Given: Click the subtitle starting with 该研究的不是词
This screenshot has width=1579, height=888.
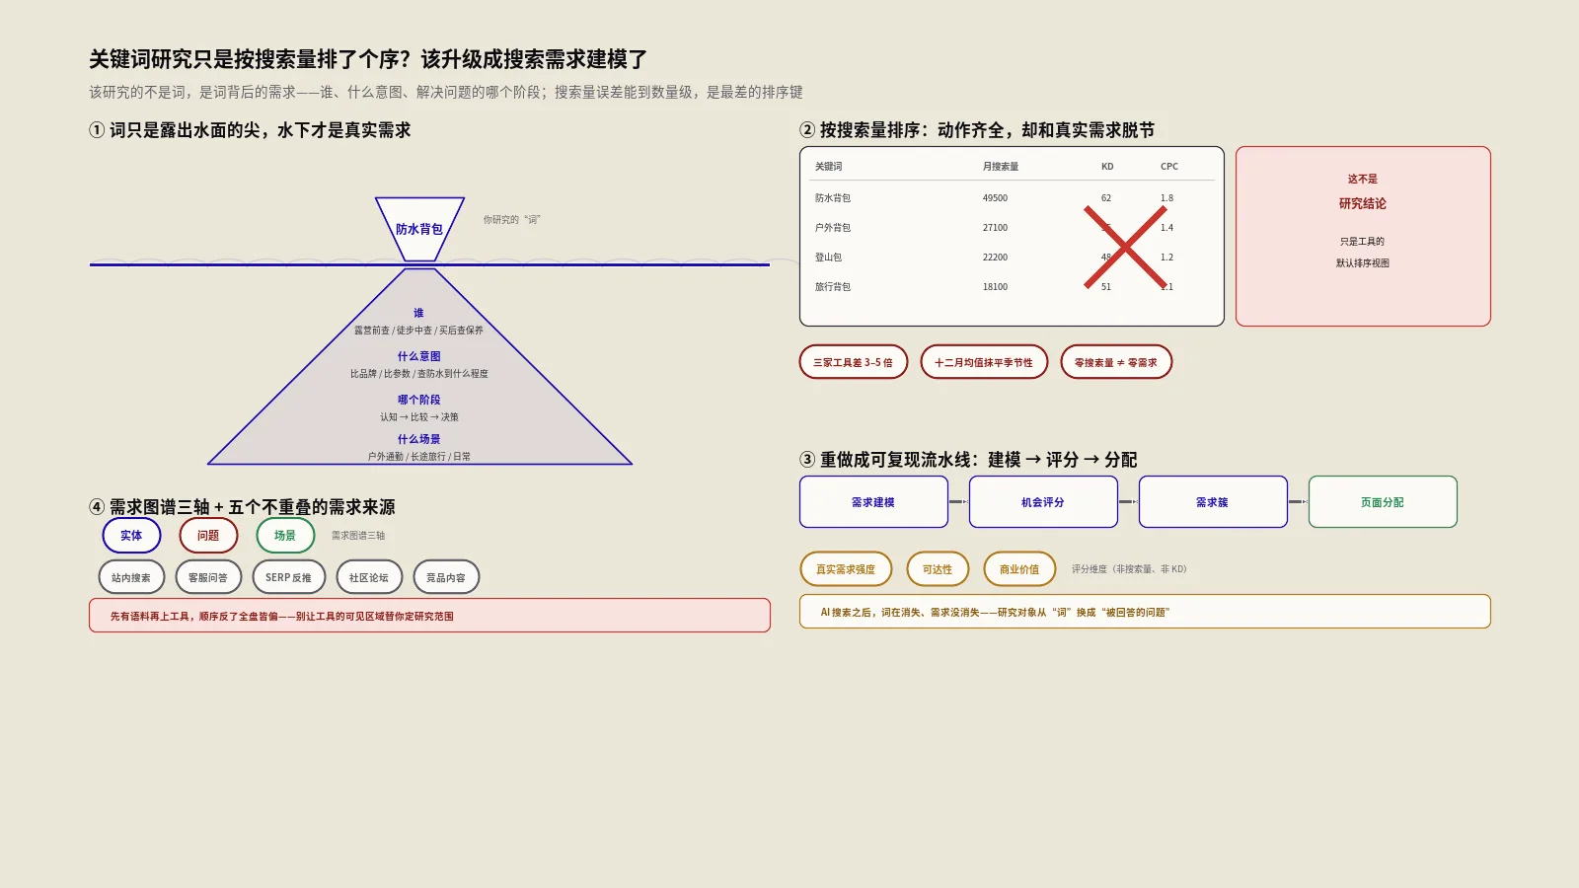Looking at the screenshot, I should (446, 92).
